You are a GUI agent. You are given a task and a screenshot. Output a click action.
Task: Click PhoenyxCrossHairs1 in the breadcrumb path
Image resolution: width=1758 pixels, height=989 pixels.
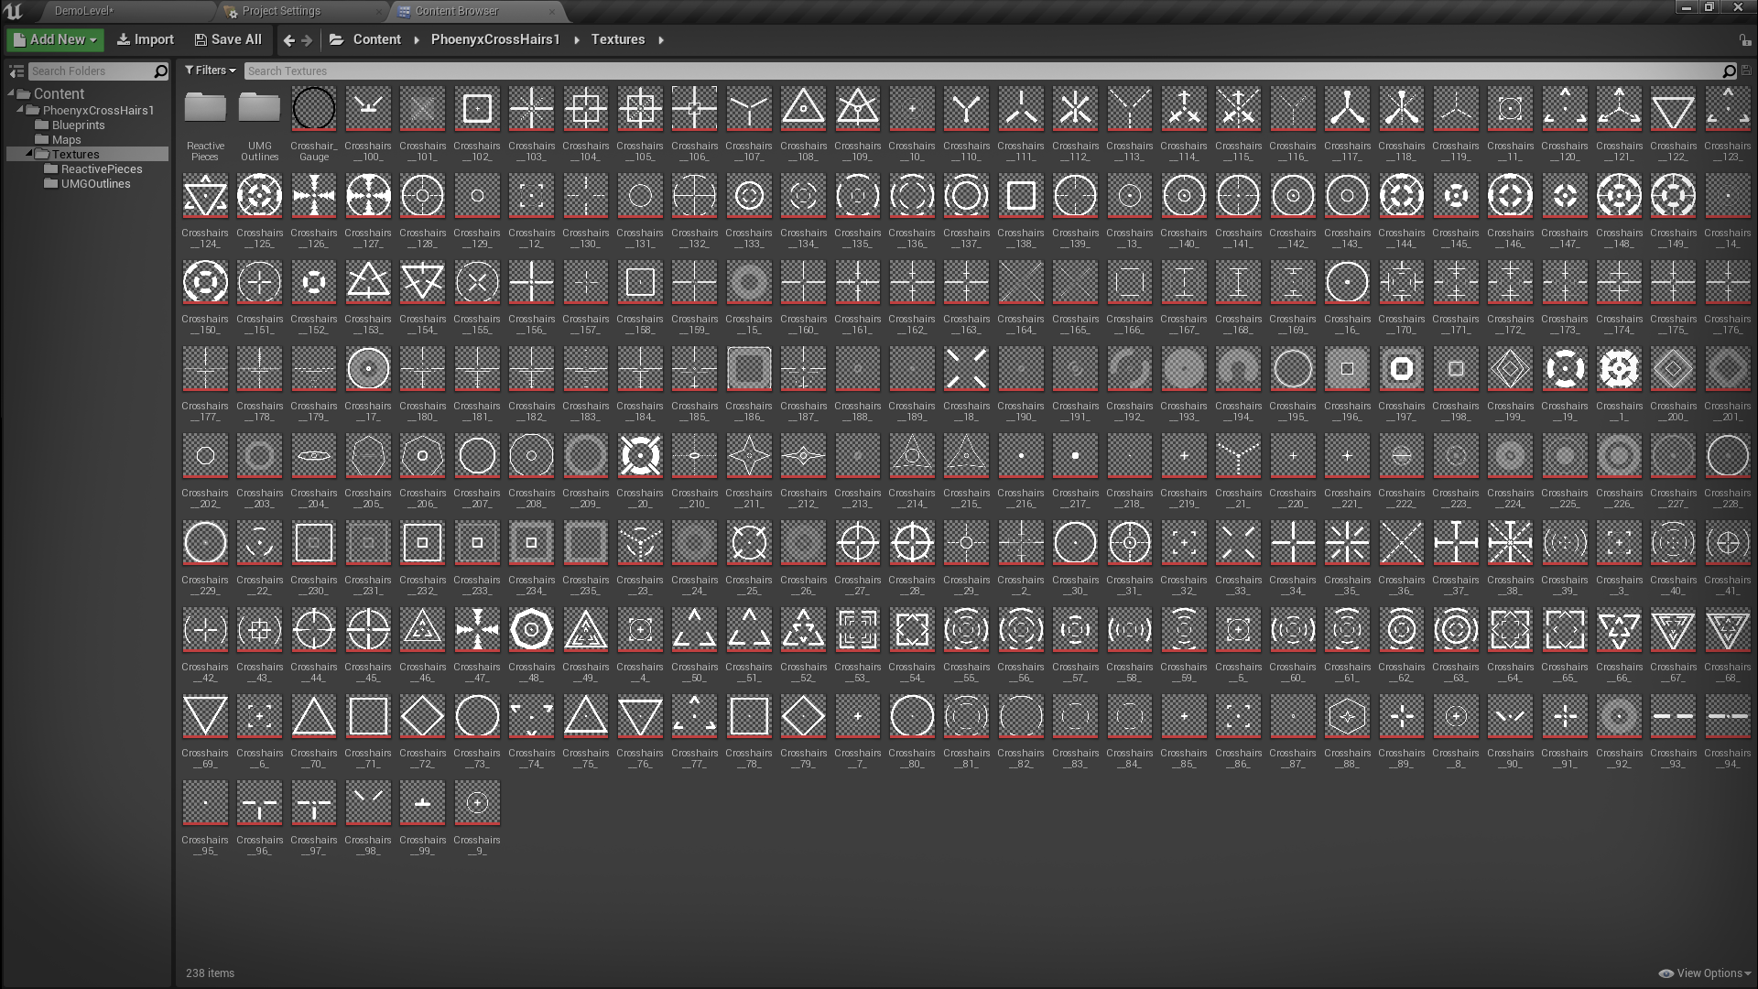click(495, 39)
